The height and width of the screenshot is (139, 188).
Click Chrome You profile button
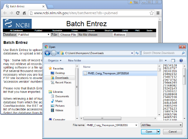point(134,2)
